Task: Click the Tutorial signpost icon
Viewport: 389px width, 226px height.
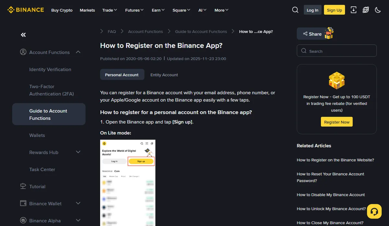Action: point(23,186)
